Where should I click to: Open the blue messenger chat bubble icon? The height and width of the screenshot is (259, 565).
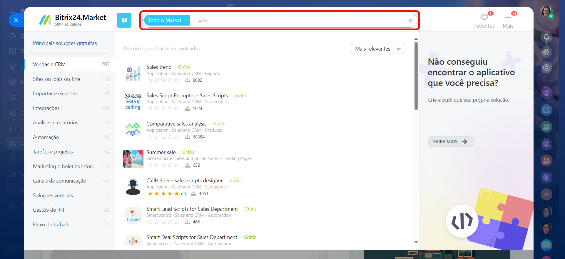click(x=546, y=245)
